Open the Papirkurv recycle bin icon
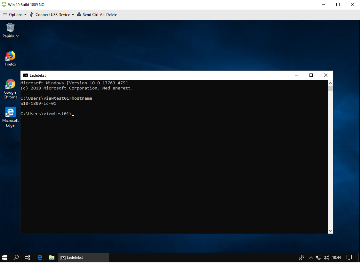This screenshot has height=263, width=361. click(x=11, y=28)
